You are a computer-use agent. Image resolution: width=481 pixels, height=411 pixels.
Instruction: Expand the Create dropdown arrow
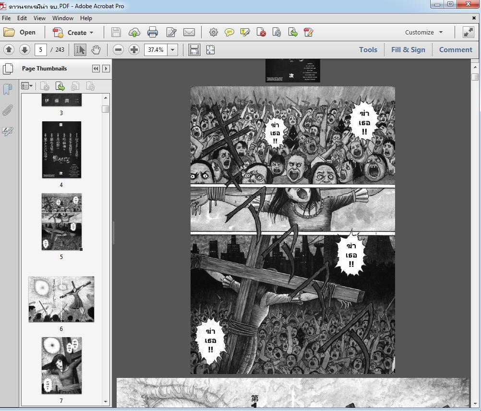point(91,33)
